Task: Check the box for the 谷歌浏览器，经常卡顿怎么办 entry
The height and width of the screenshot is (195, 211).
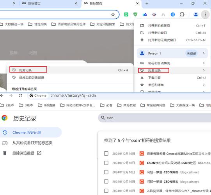Action: point(106,191)
